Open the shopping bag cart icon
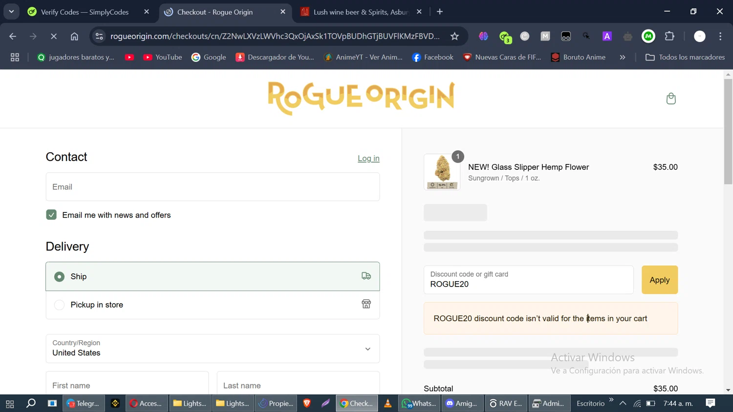Viewport: 733px width, 412px height. click(x=671, y=99)
